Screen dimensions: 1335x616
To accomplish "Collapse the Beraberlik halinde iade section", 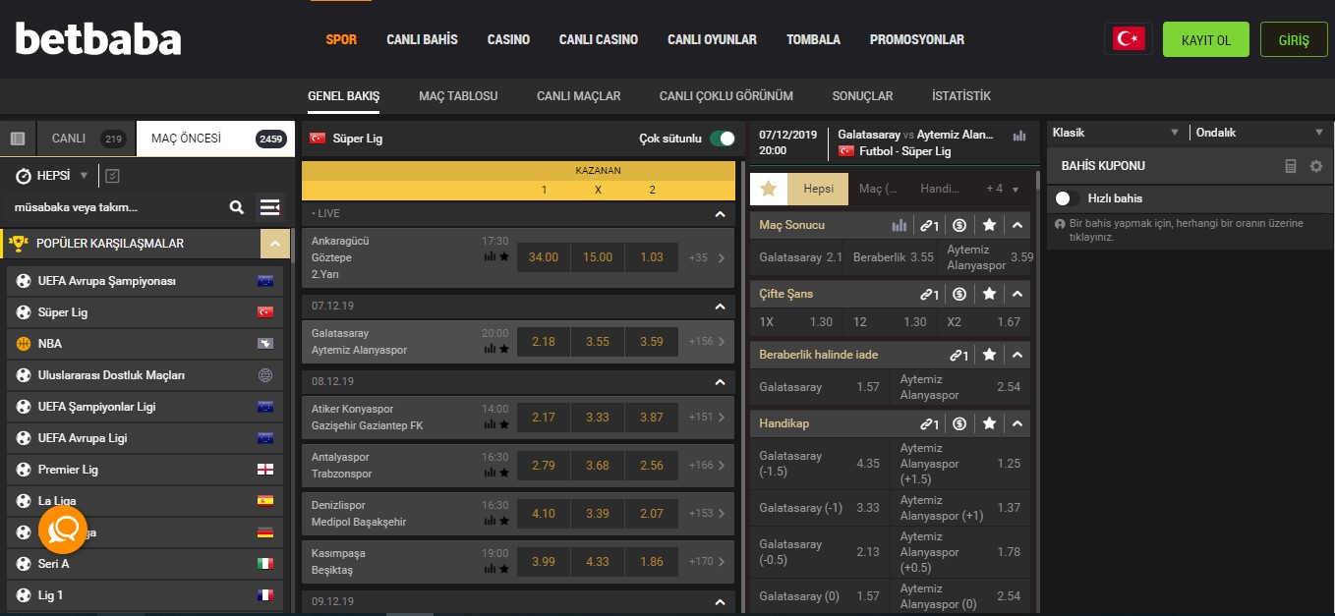I will click(x=1017, y=355).
